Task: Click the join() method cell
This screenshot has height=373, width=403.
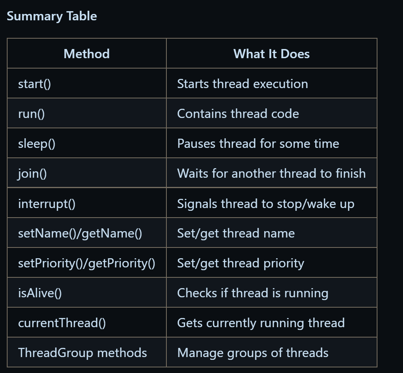Action: click(87, 173)
